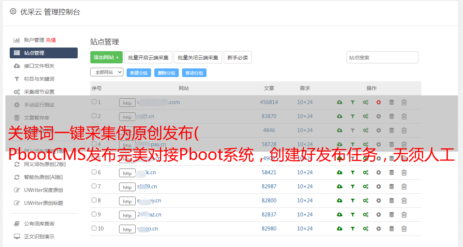463x247 pixels.
Task: Click the cloud upload icon in row 8
Action: pos(340,201)
